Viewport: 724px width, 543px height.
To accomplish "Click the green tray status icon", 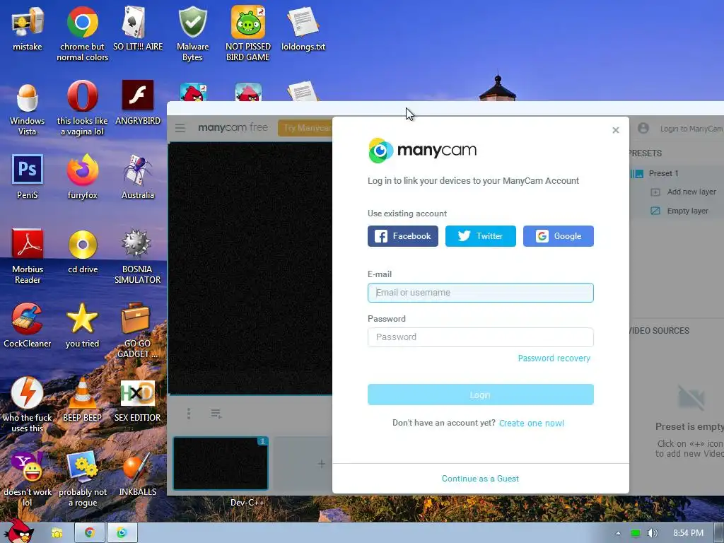I will pyautogui.click(x=636, y=533).
